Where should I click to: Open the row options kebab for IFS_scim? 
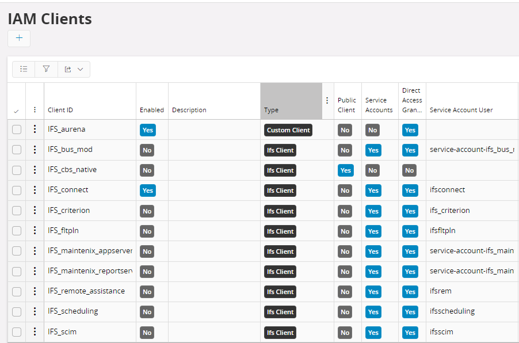[x=35, y=332]
